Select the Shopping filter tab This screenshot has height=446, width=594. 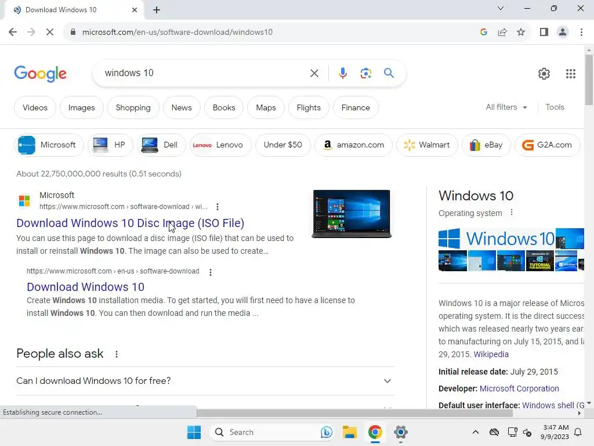[x=133, y=107]
